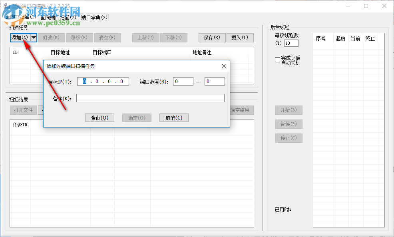Click the 当前 column header

coord(356,38)
